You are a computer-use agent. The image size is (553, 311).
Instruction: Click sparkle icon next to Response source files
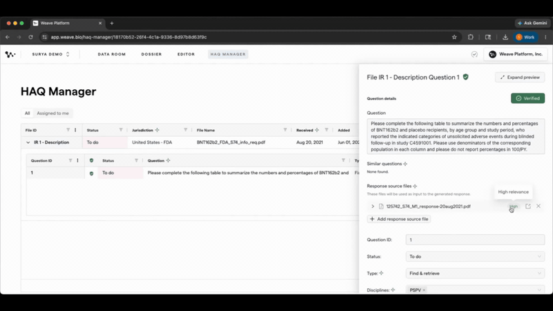click(x=415, y=186)
